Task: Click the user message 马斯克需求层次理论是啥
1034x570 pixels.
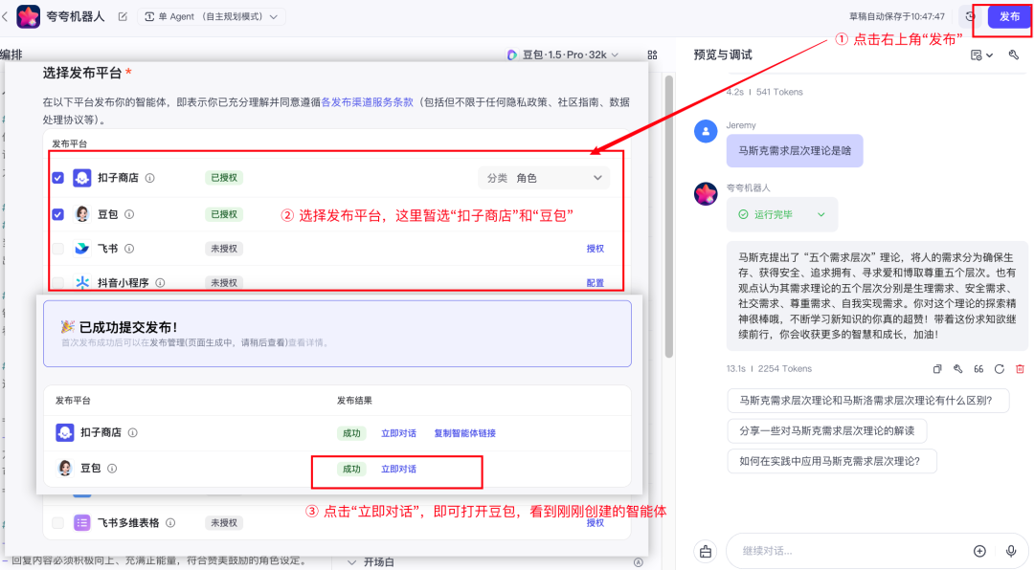Action: pos(795,151)
